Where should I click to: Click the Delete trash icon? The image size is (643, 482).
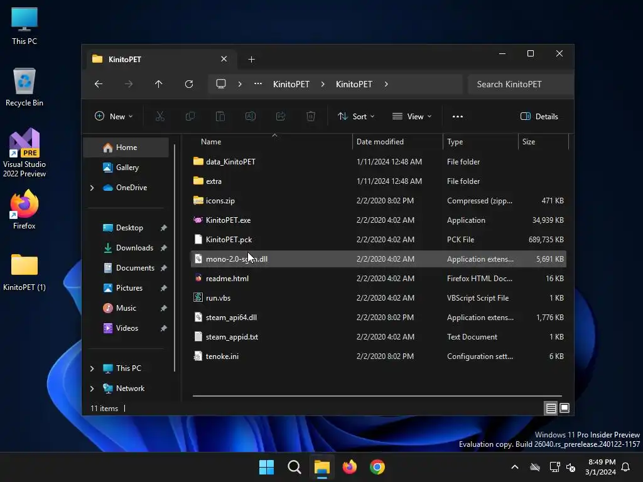coord(311,116)
